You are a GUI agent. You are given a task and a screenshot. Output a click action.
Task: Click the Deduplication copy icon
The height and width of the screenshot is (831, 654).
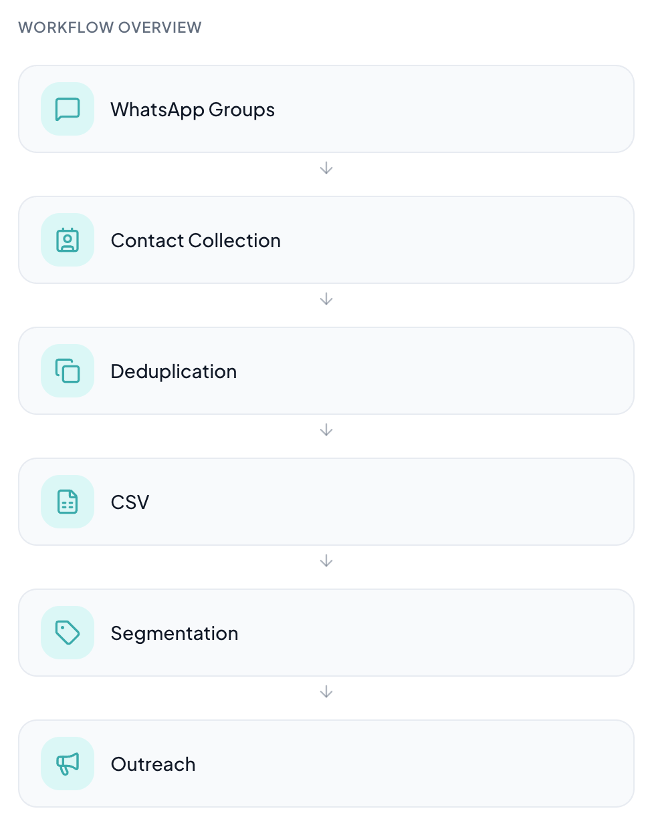[68, 371]
